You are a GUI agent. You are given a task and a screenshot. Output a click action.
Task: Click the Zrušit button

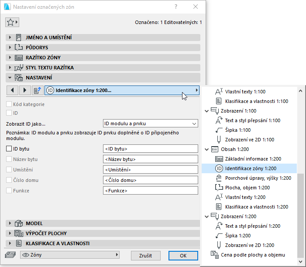[146, 256]
